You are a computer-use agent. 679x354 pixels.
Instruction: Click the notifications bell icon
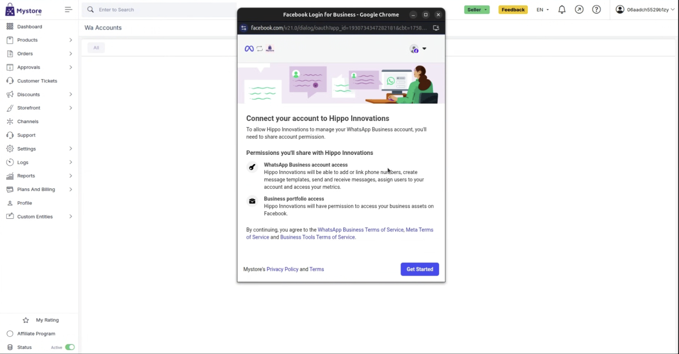pyautogui.click(x=561, y=10)
